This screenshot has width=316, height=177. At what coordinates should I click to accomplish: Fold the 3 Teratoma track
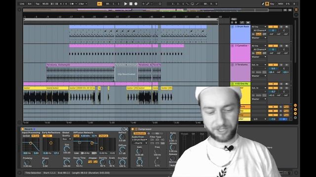click(233, 65)
